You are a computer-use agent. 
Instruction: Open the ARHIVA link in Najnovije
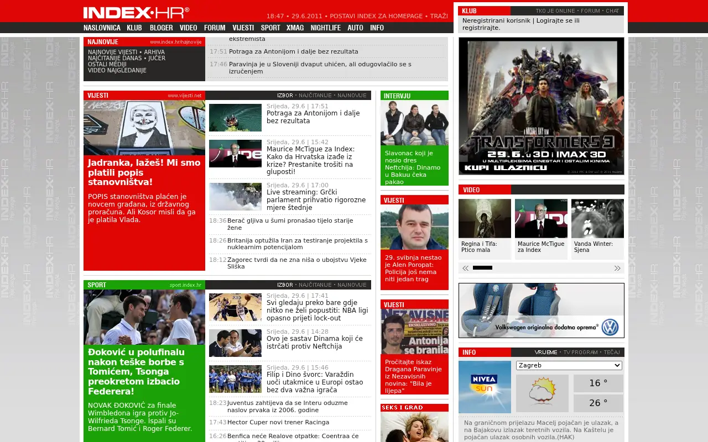154,52
